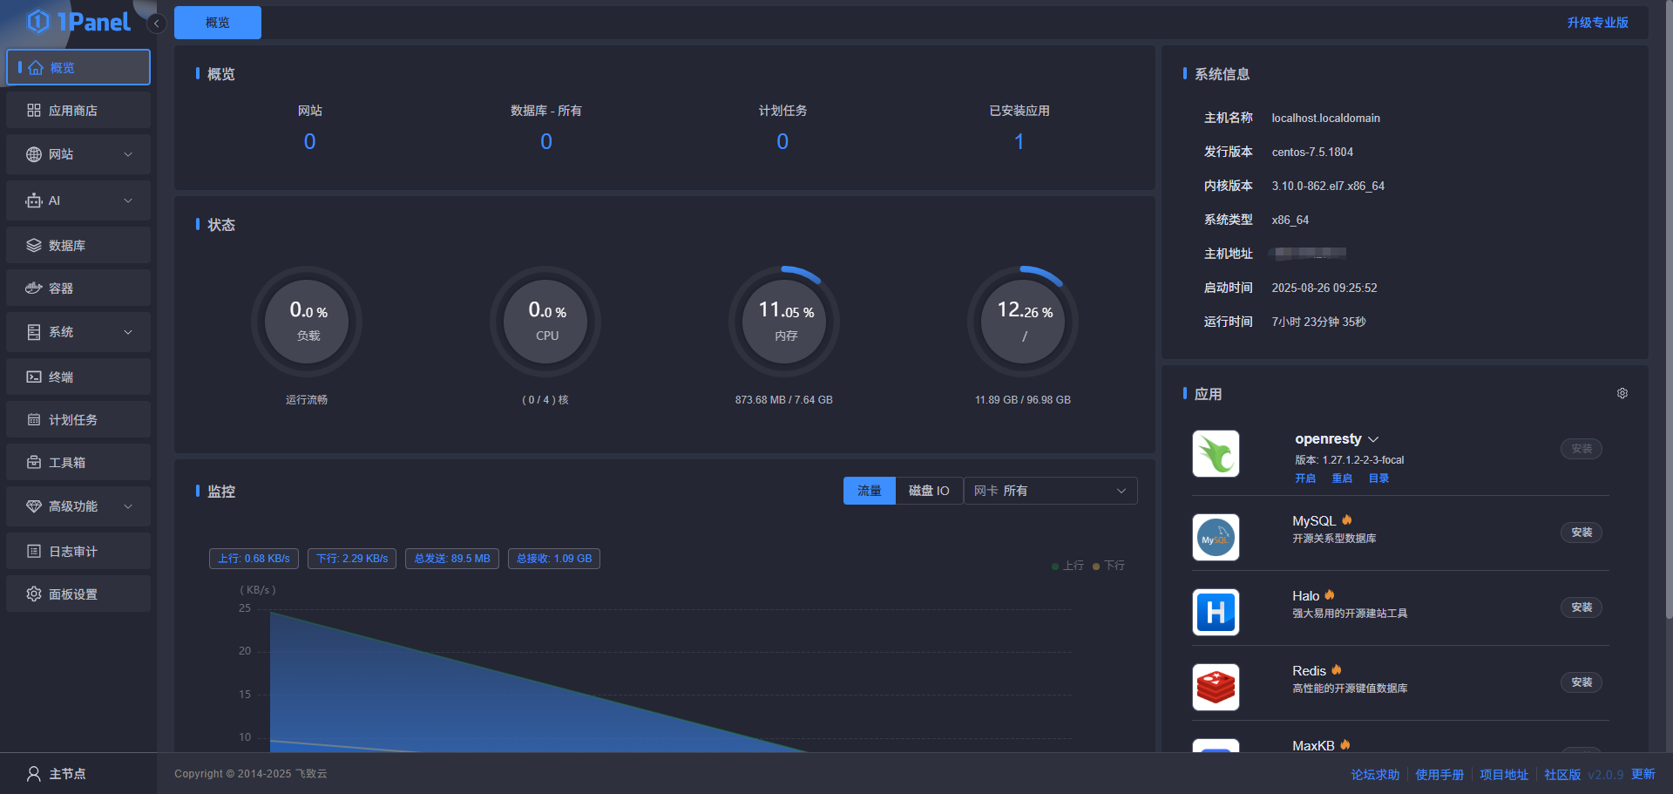Select the 概览 top tab
Image resolution: width=1673 pixels, height=794 pixels.
pyautogui.click(x=218, y=23)
